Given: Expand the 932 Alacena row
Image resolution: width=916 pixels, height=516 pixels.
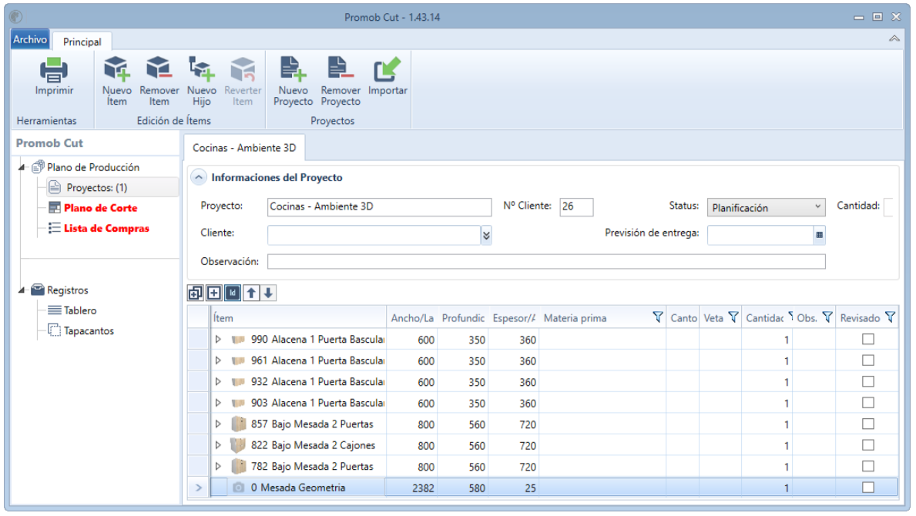Looking at the screenshot, I should [x=218, y=381].
